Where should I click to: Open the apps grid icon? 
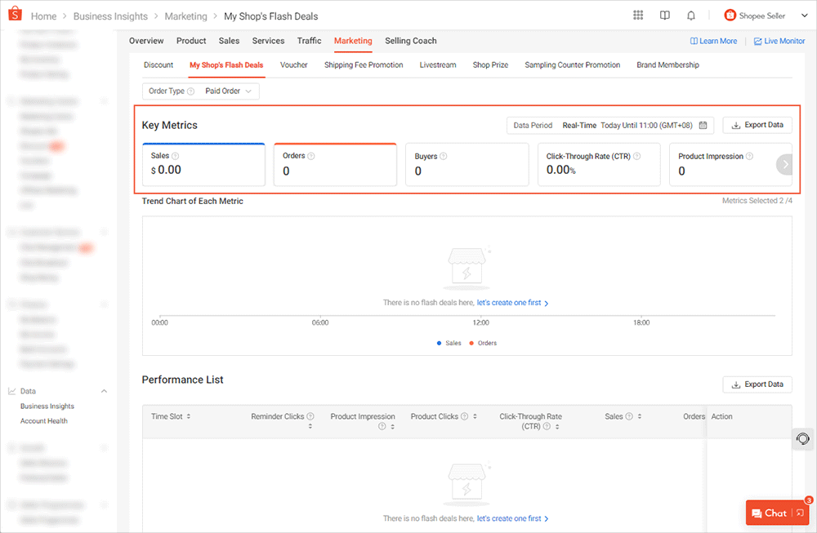(x=638, y=15)
